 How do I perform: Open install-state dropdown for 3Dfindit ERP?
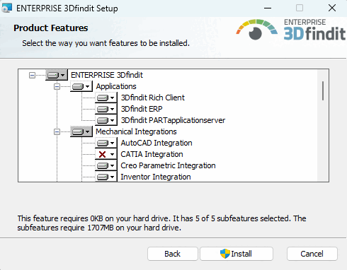click(106, 109)
